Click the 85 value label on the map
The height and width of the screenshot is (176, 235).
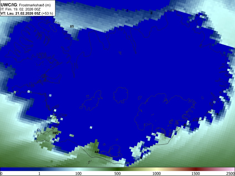tap(72, 26)
